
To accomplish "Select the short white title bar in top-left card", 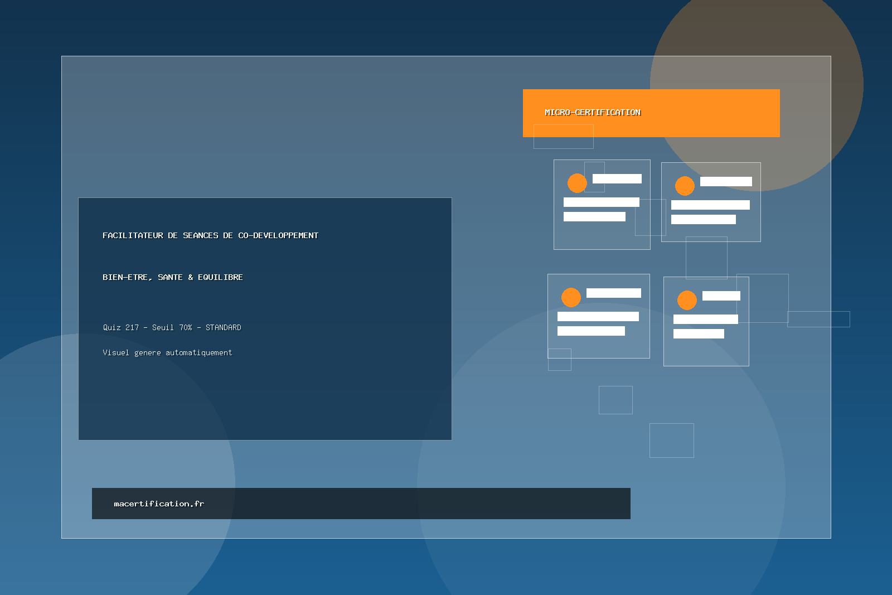I will [x=617, y=178].
